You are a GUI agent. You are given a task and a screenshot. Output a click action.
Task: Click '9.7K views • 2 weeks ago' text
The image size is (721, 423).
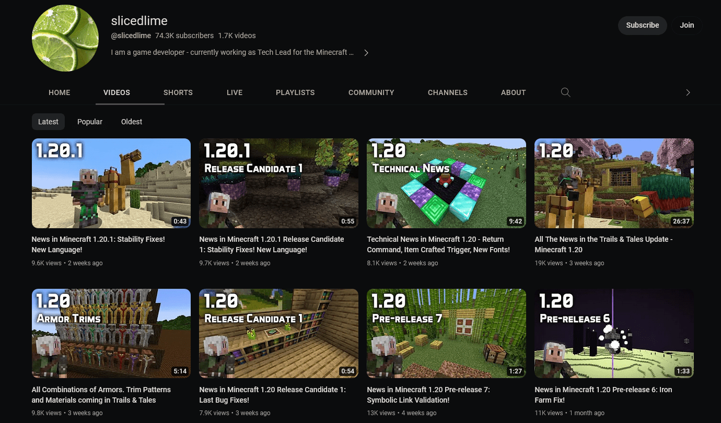[x=235, y=263]
